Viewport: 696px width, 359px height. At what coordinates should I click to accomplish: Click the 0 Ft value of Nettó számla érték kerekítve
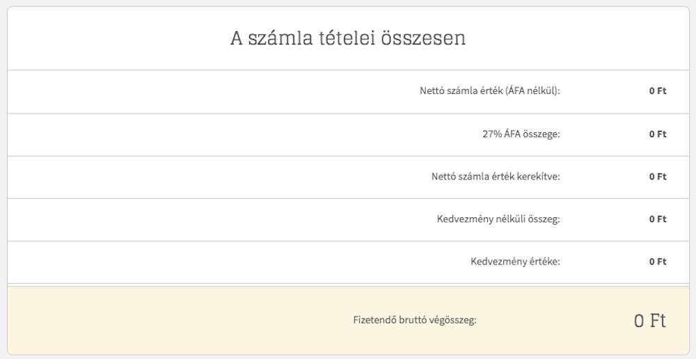[658, 177]
